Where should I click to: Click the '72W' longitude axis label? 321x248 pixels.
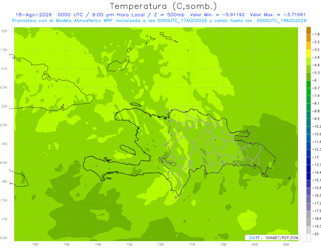coord(160,245)
